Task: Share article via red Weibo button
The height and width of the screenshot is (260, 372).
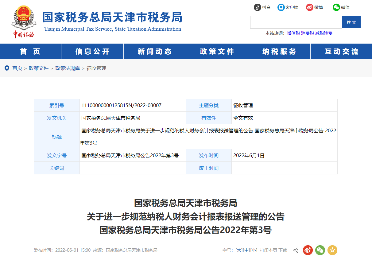Action: [x=308, y=250]
